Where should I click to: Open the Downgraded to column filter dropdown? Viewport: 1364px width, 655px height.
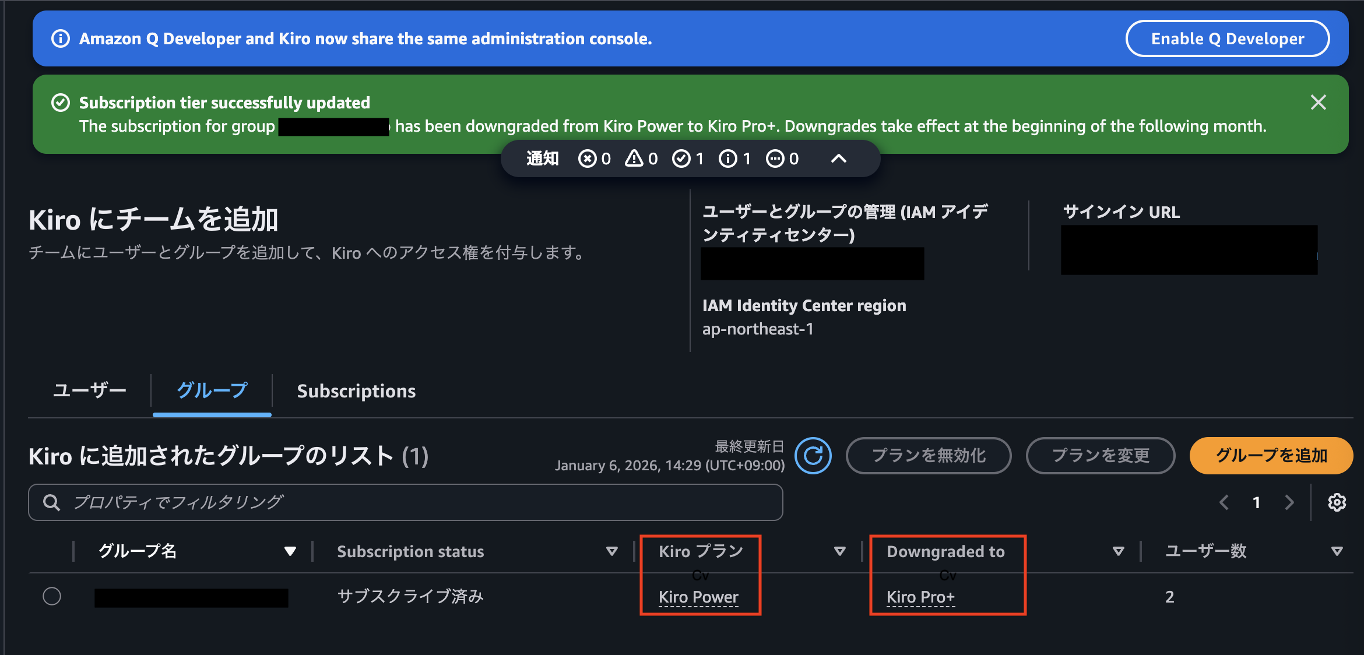[x=1118, y=551]
